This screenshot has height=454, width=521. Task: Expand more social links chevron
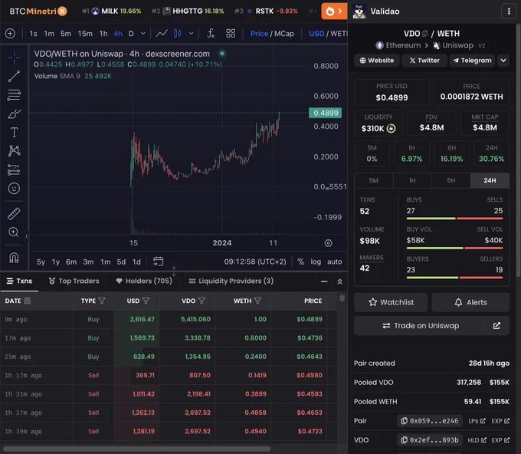[x=503, y=61]
